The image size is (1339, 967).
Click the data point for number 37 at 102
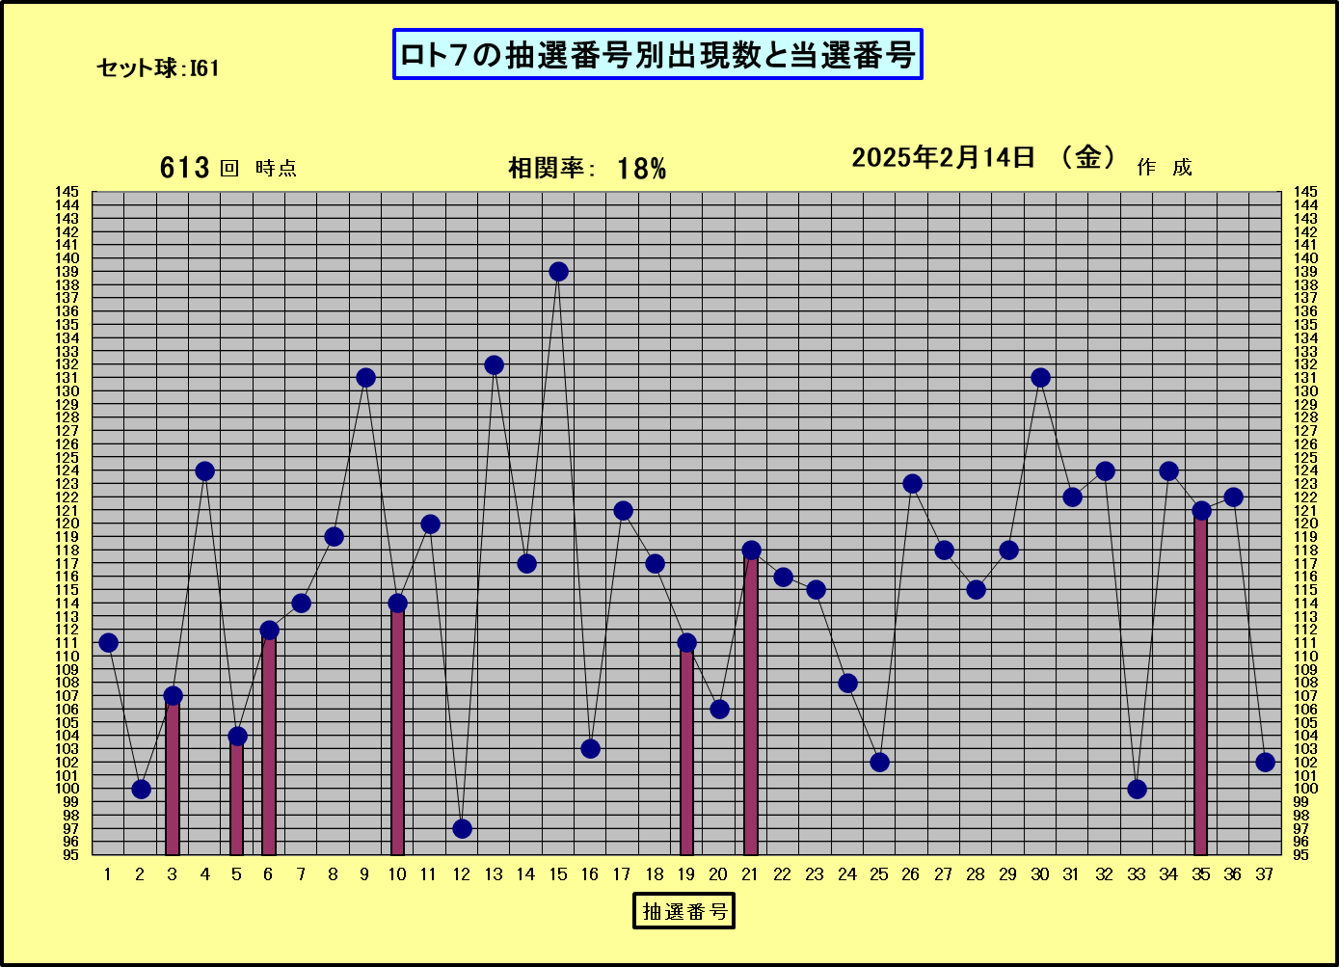pos(1265,763)
